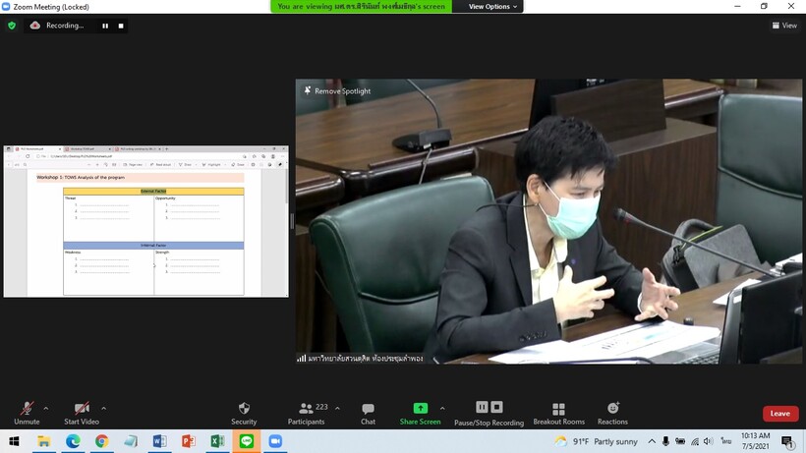Click the 'Internal Factor' blue header
The width and height of the screenshot is (806, 453).
tap(153, 246)
